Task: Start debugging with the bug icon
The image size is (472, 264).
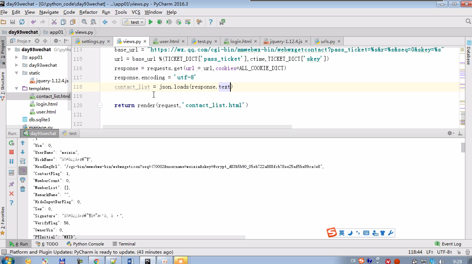Action: coord(160,22)
